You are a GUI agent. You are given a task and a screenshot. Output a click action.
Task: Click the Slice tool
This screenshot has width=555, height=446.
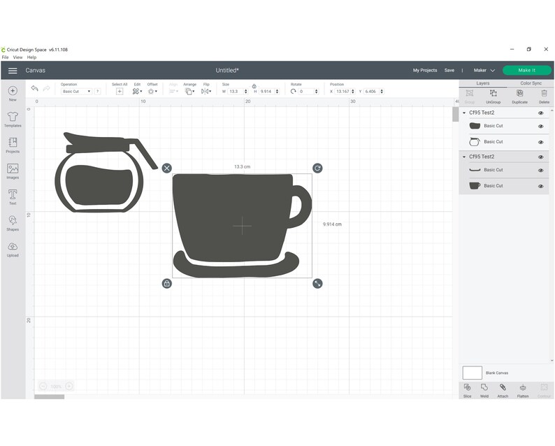(467, 391)
